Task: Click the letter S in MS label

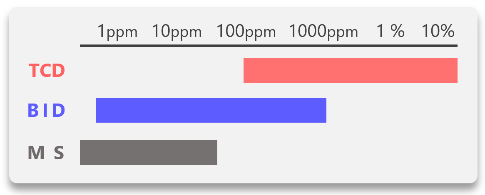Action: tap(60, 153)
